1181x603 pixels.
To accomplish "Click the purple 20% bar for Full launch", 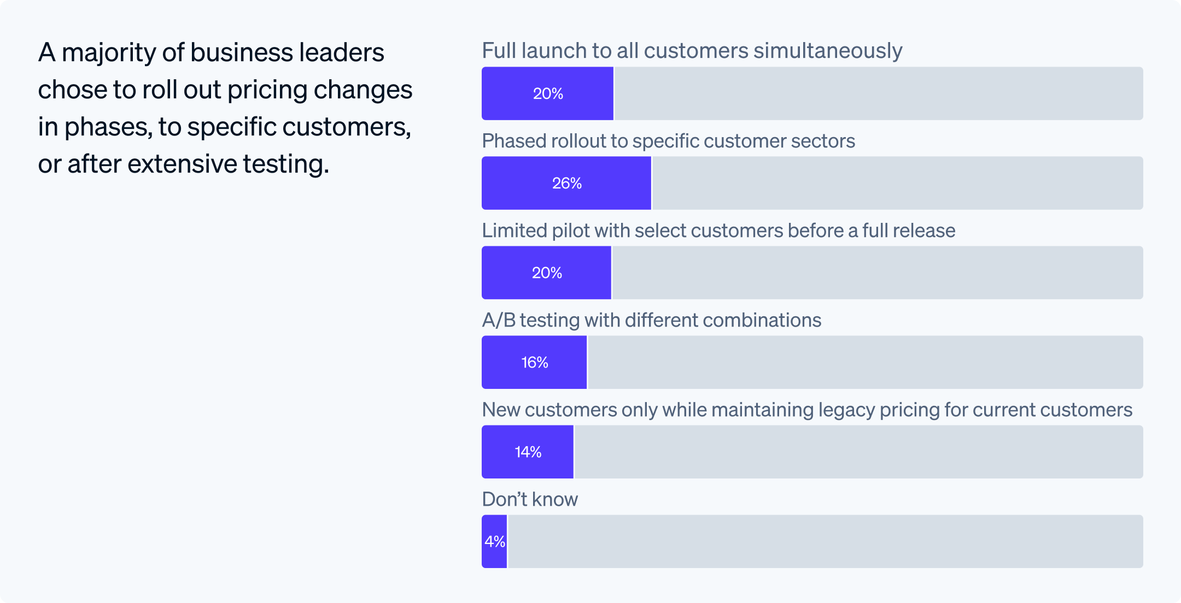I will (547, 93).
